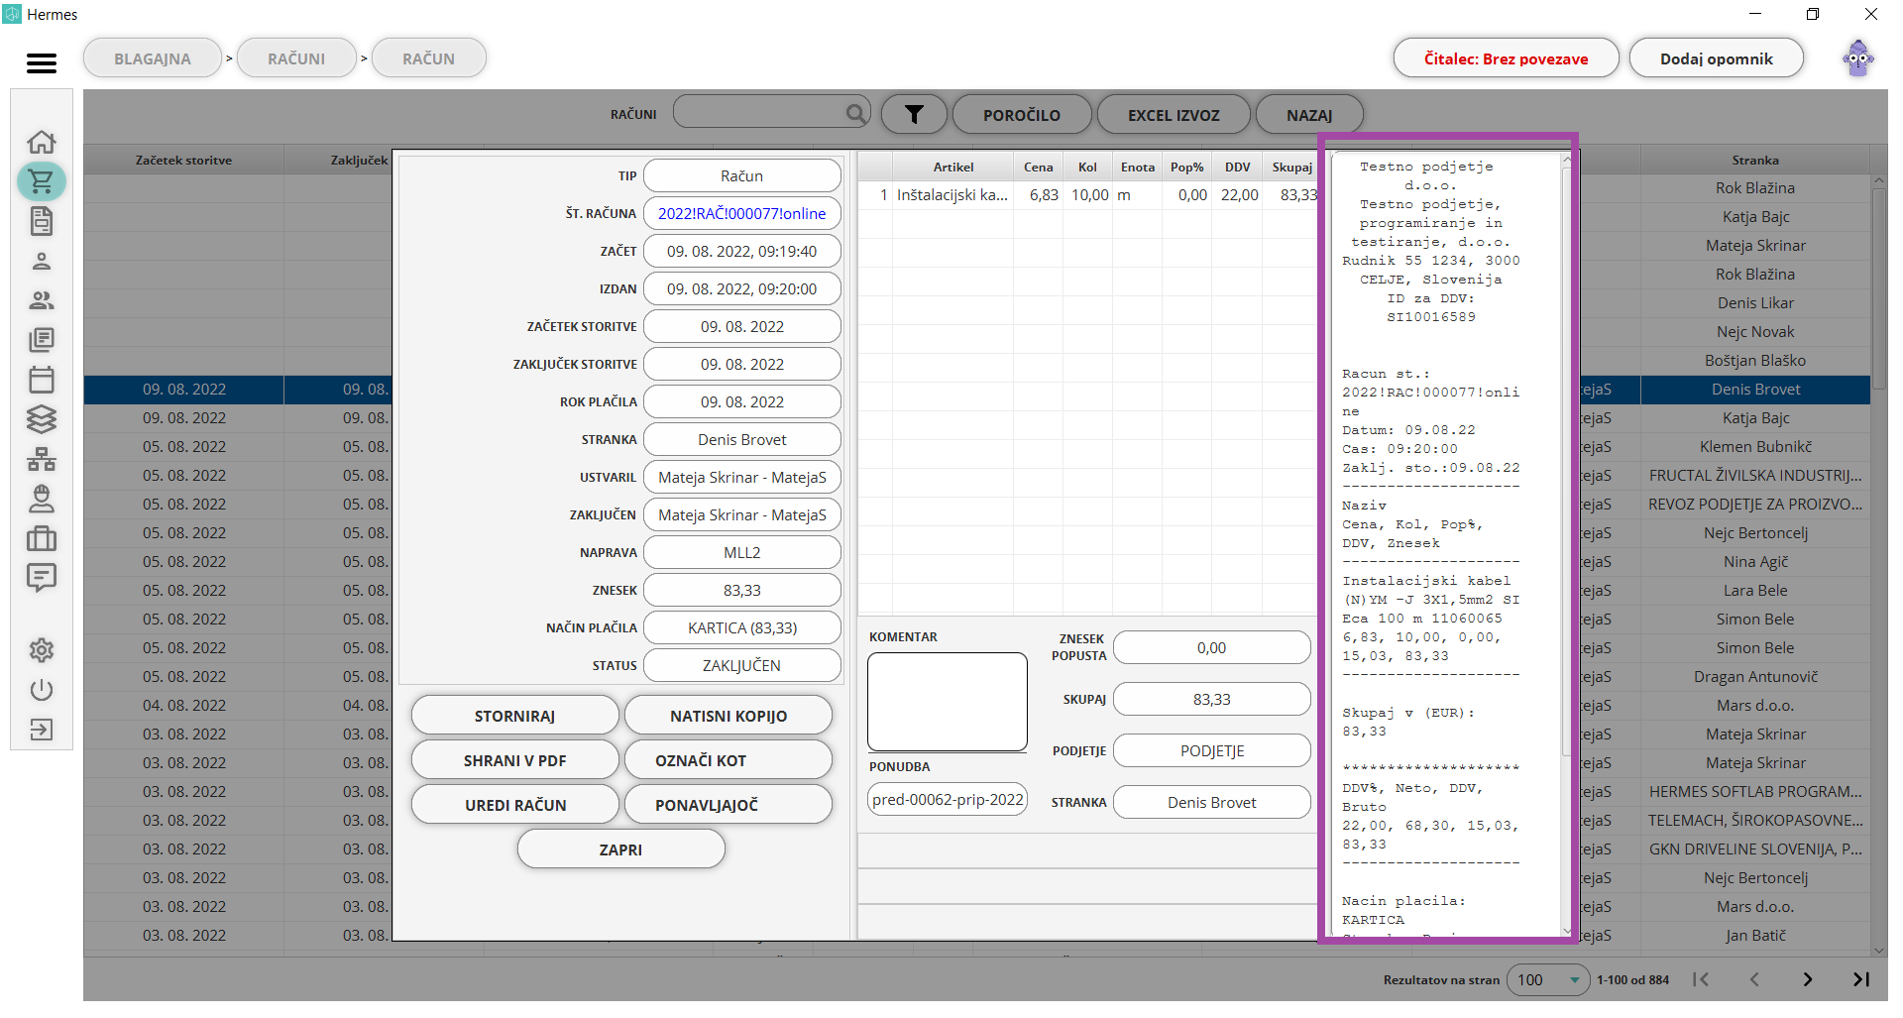Open the user avatar icon
The height and width of the screenshot is (1018, 1903).
point(1858,58)
